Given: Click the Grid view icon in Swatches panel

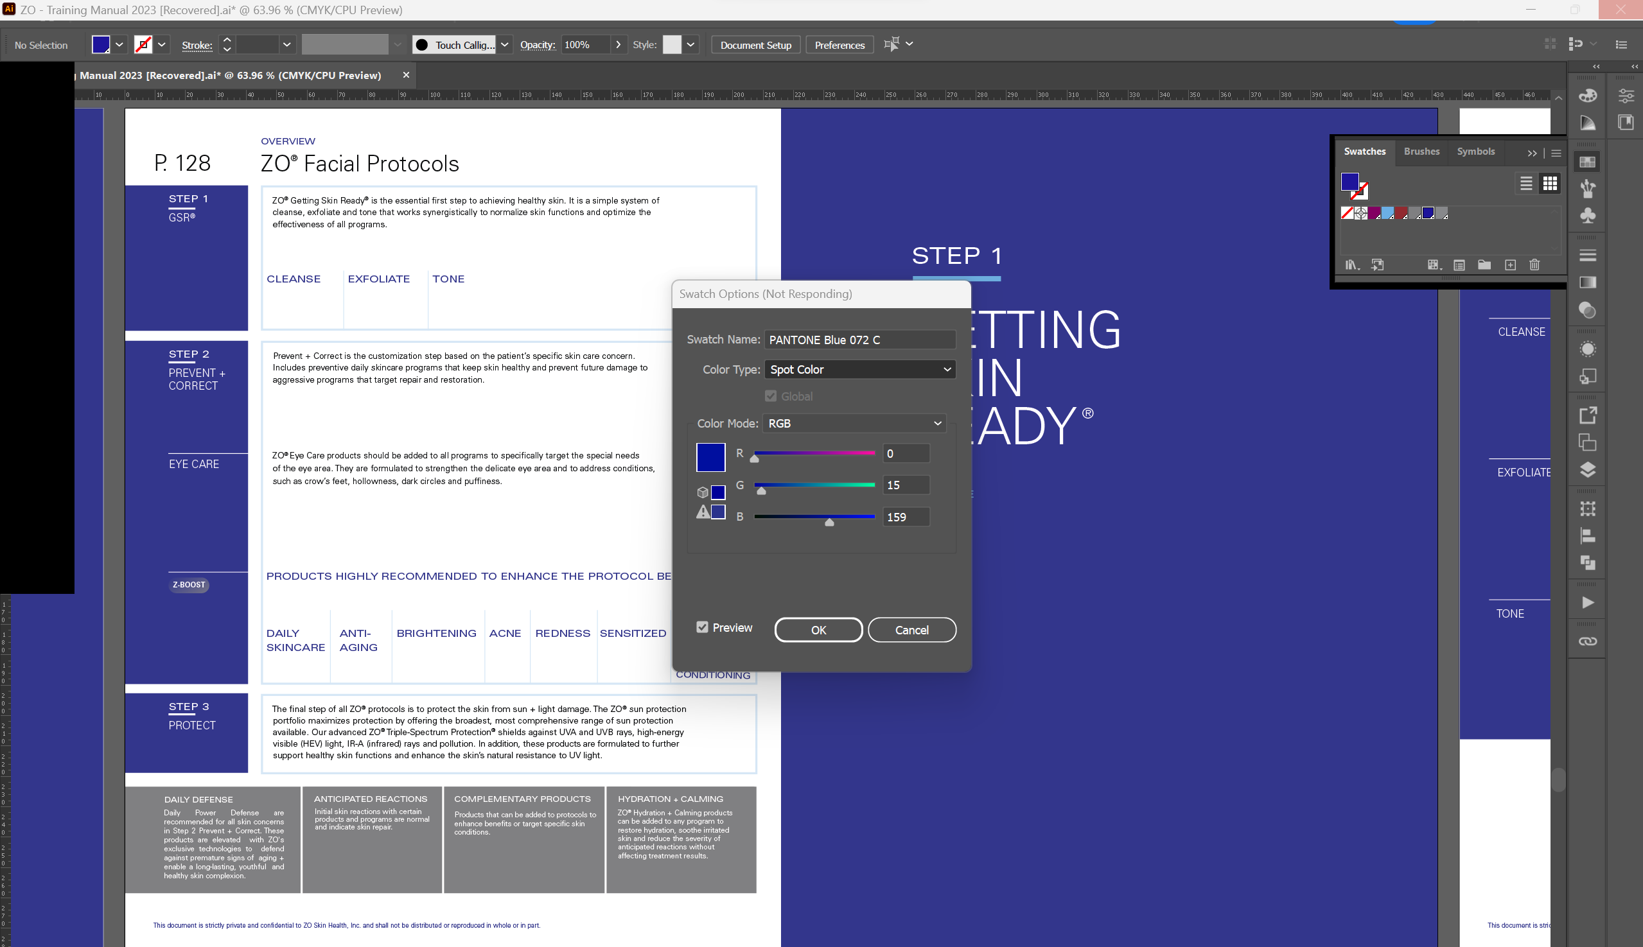Looking at the screenshot, I should (x=1549, y=184).
